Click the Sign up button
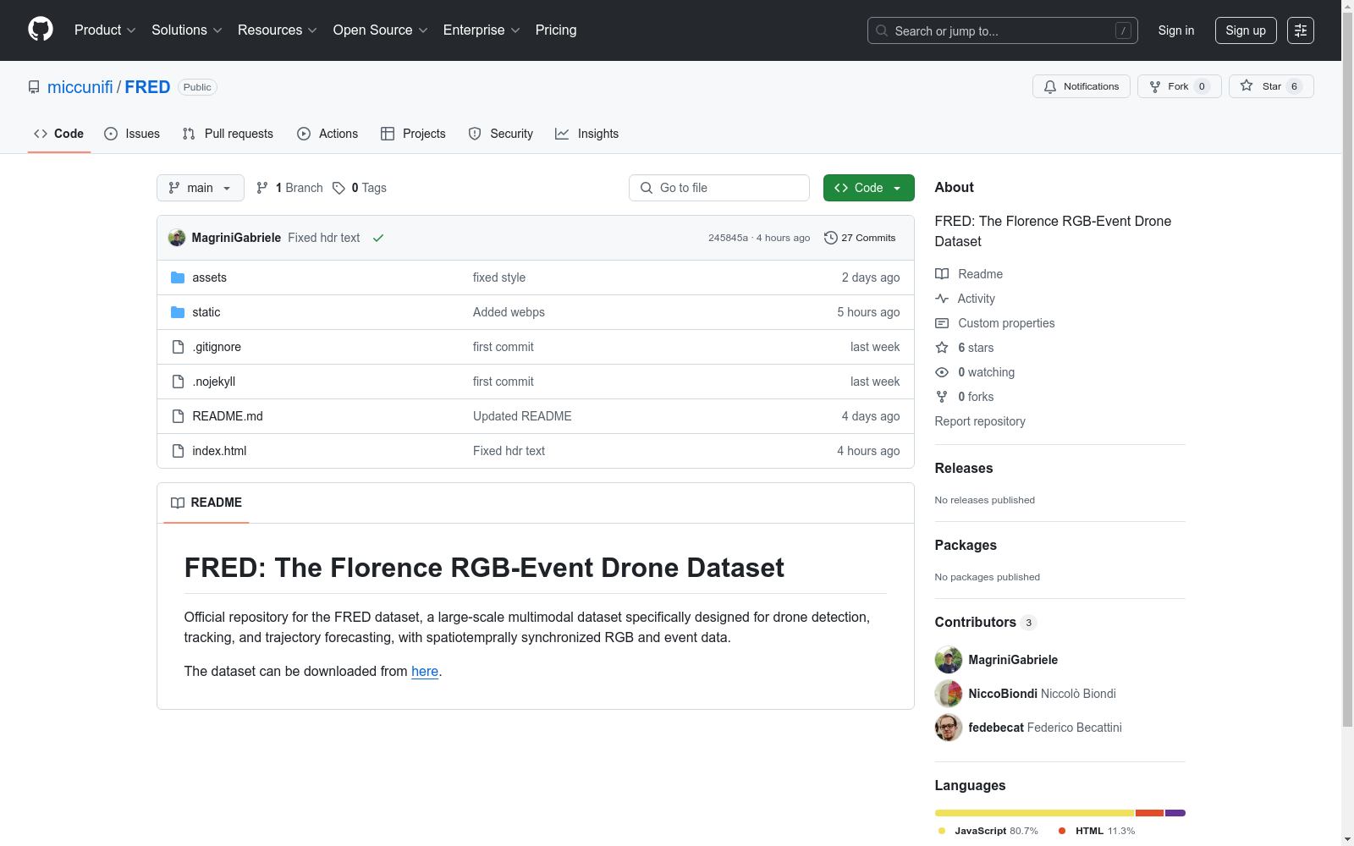Image resolution: width=1354 pixels, height=846 pixels. pos(1246,30)
